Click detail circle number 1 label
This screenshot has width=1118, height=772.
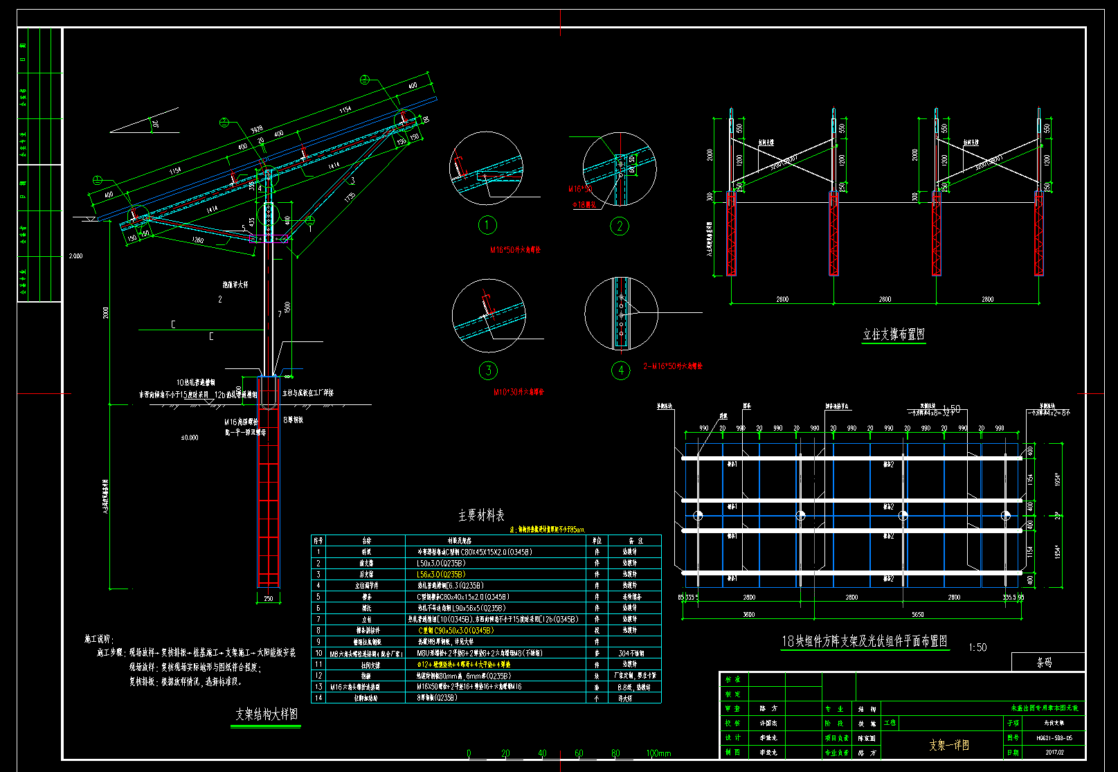[487, 225]
